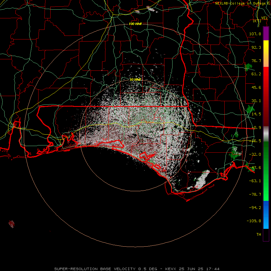The height and width of the screenshot is (271, 271).
Task: Select the -32.0 value on the velocity scale
Action: click(x=255, y=154)
